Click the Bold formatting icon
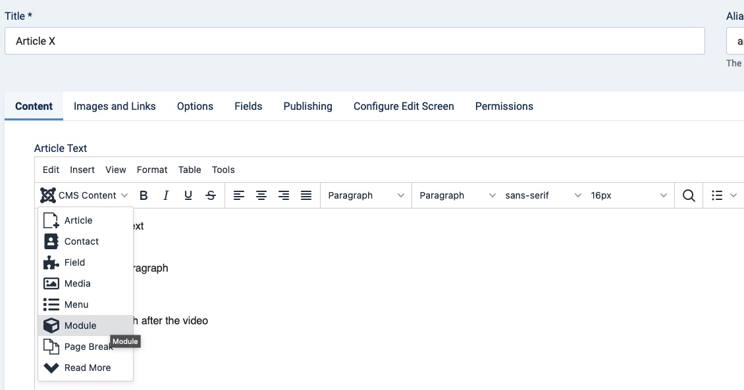Screen dimensions: 744x390 [x=144, y=195]
